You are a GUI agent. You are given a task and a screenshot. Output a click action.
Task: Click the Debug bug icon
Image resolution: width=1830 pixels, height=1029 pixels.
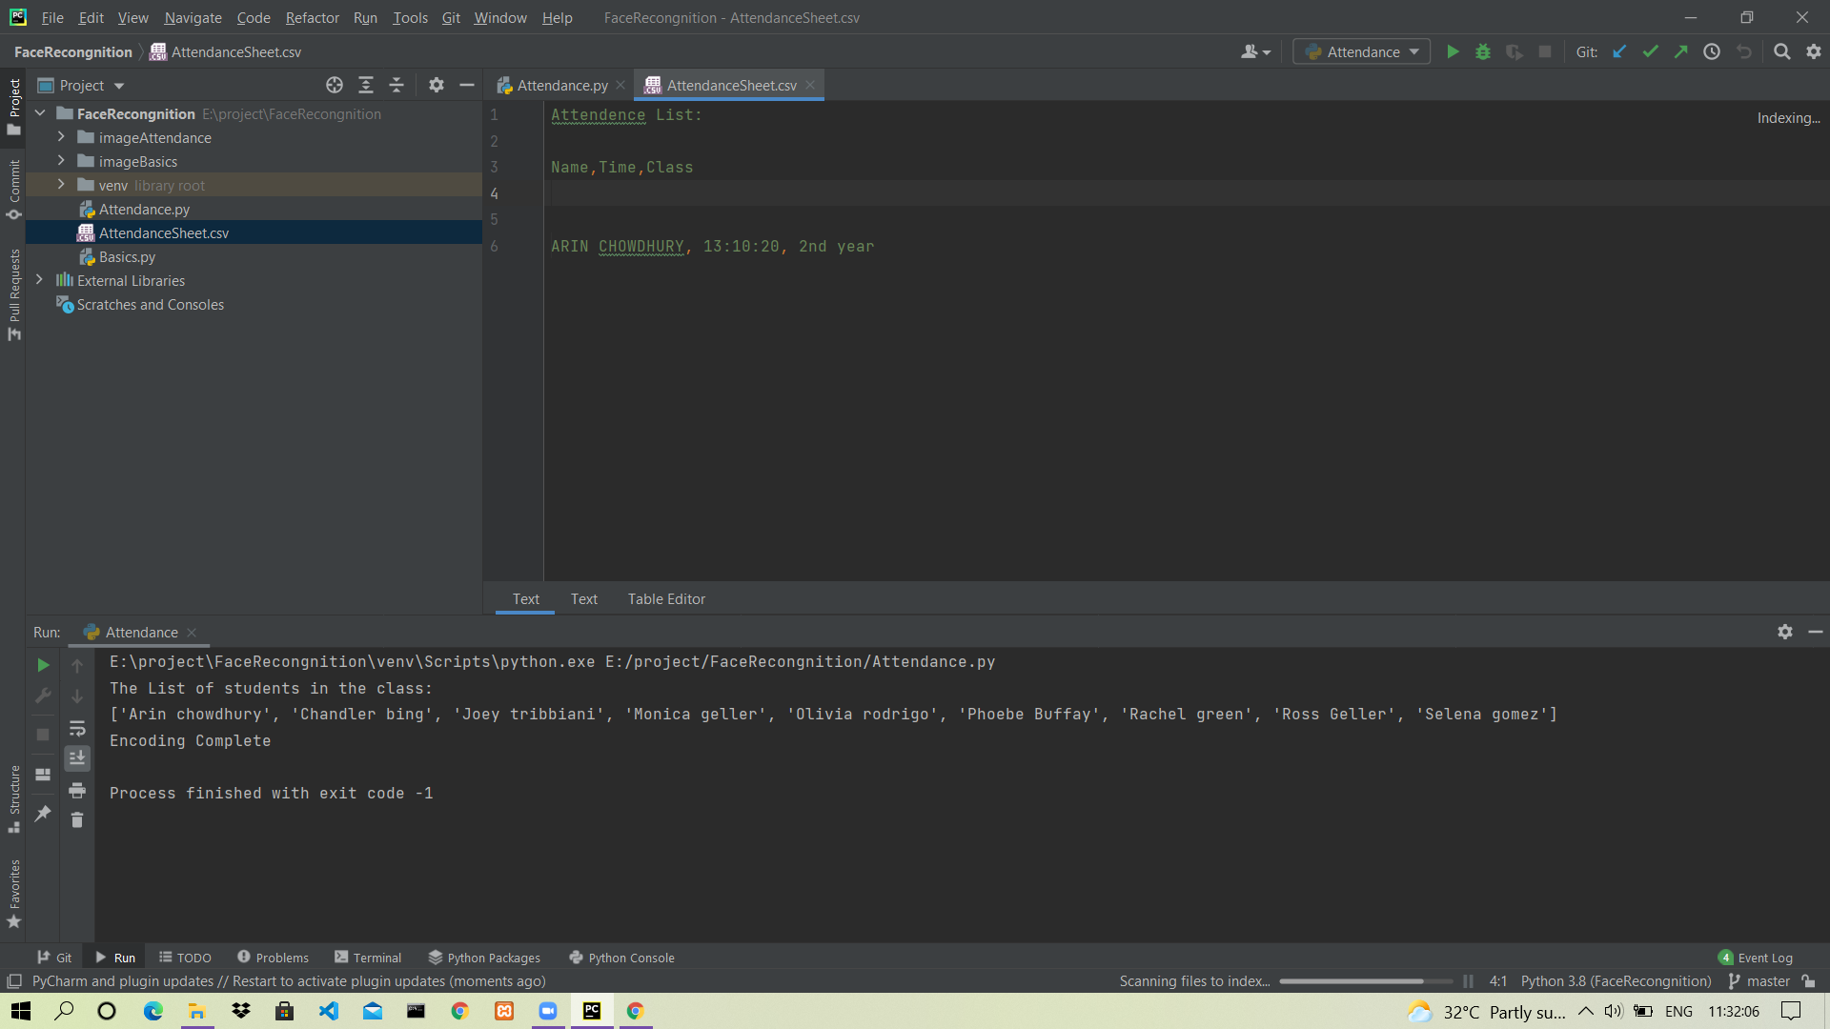(1483, 52)
